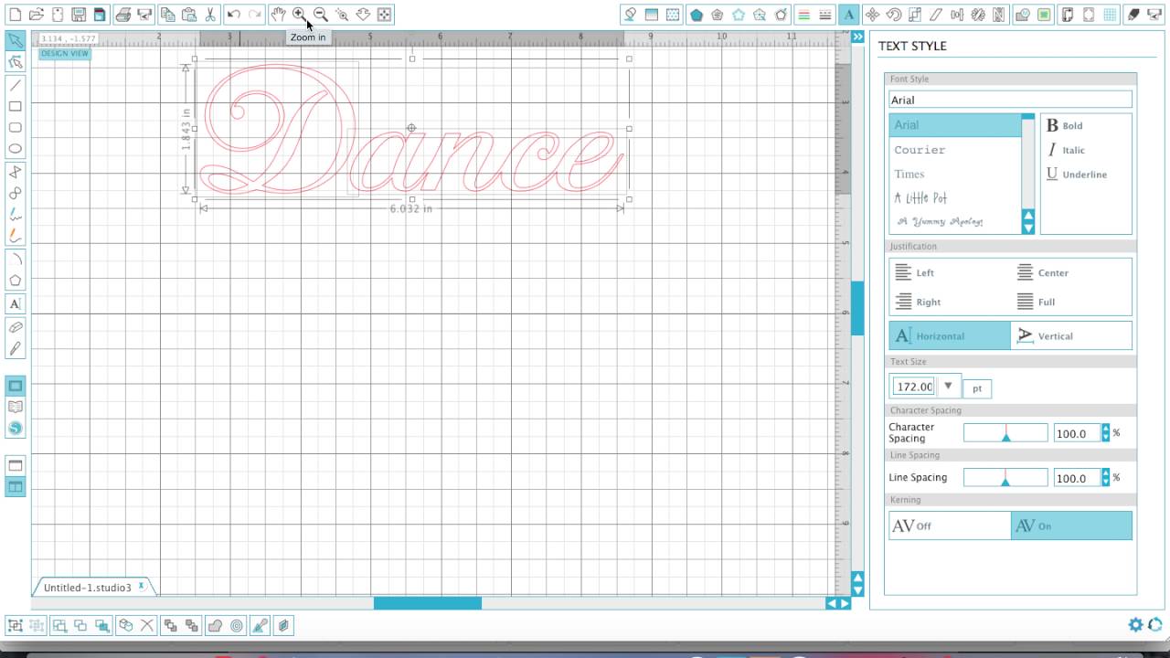Select the Draw a Rounded Rectangle tool
1170x658 pixels.
pos(16,127)
